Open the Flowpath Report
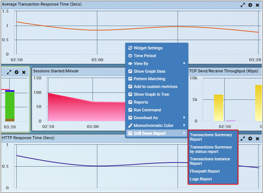Viewport: 263px width, 193px height. 205,171
